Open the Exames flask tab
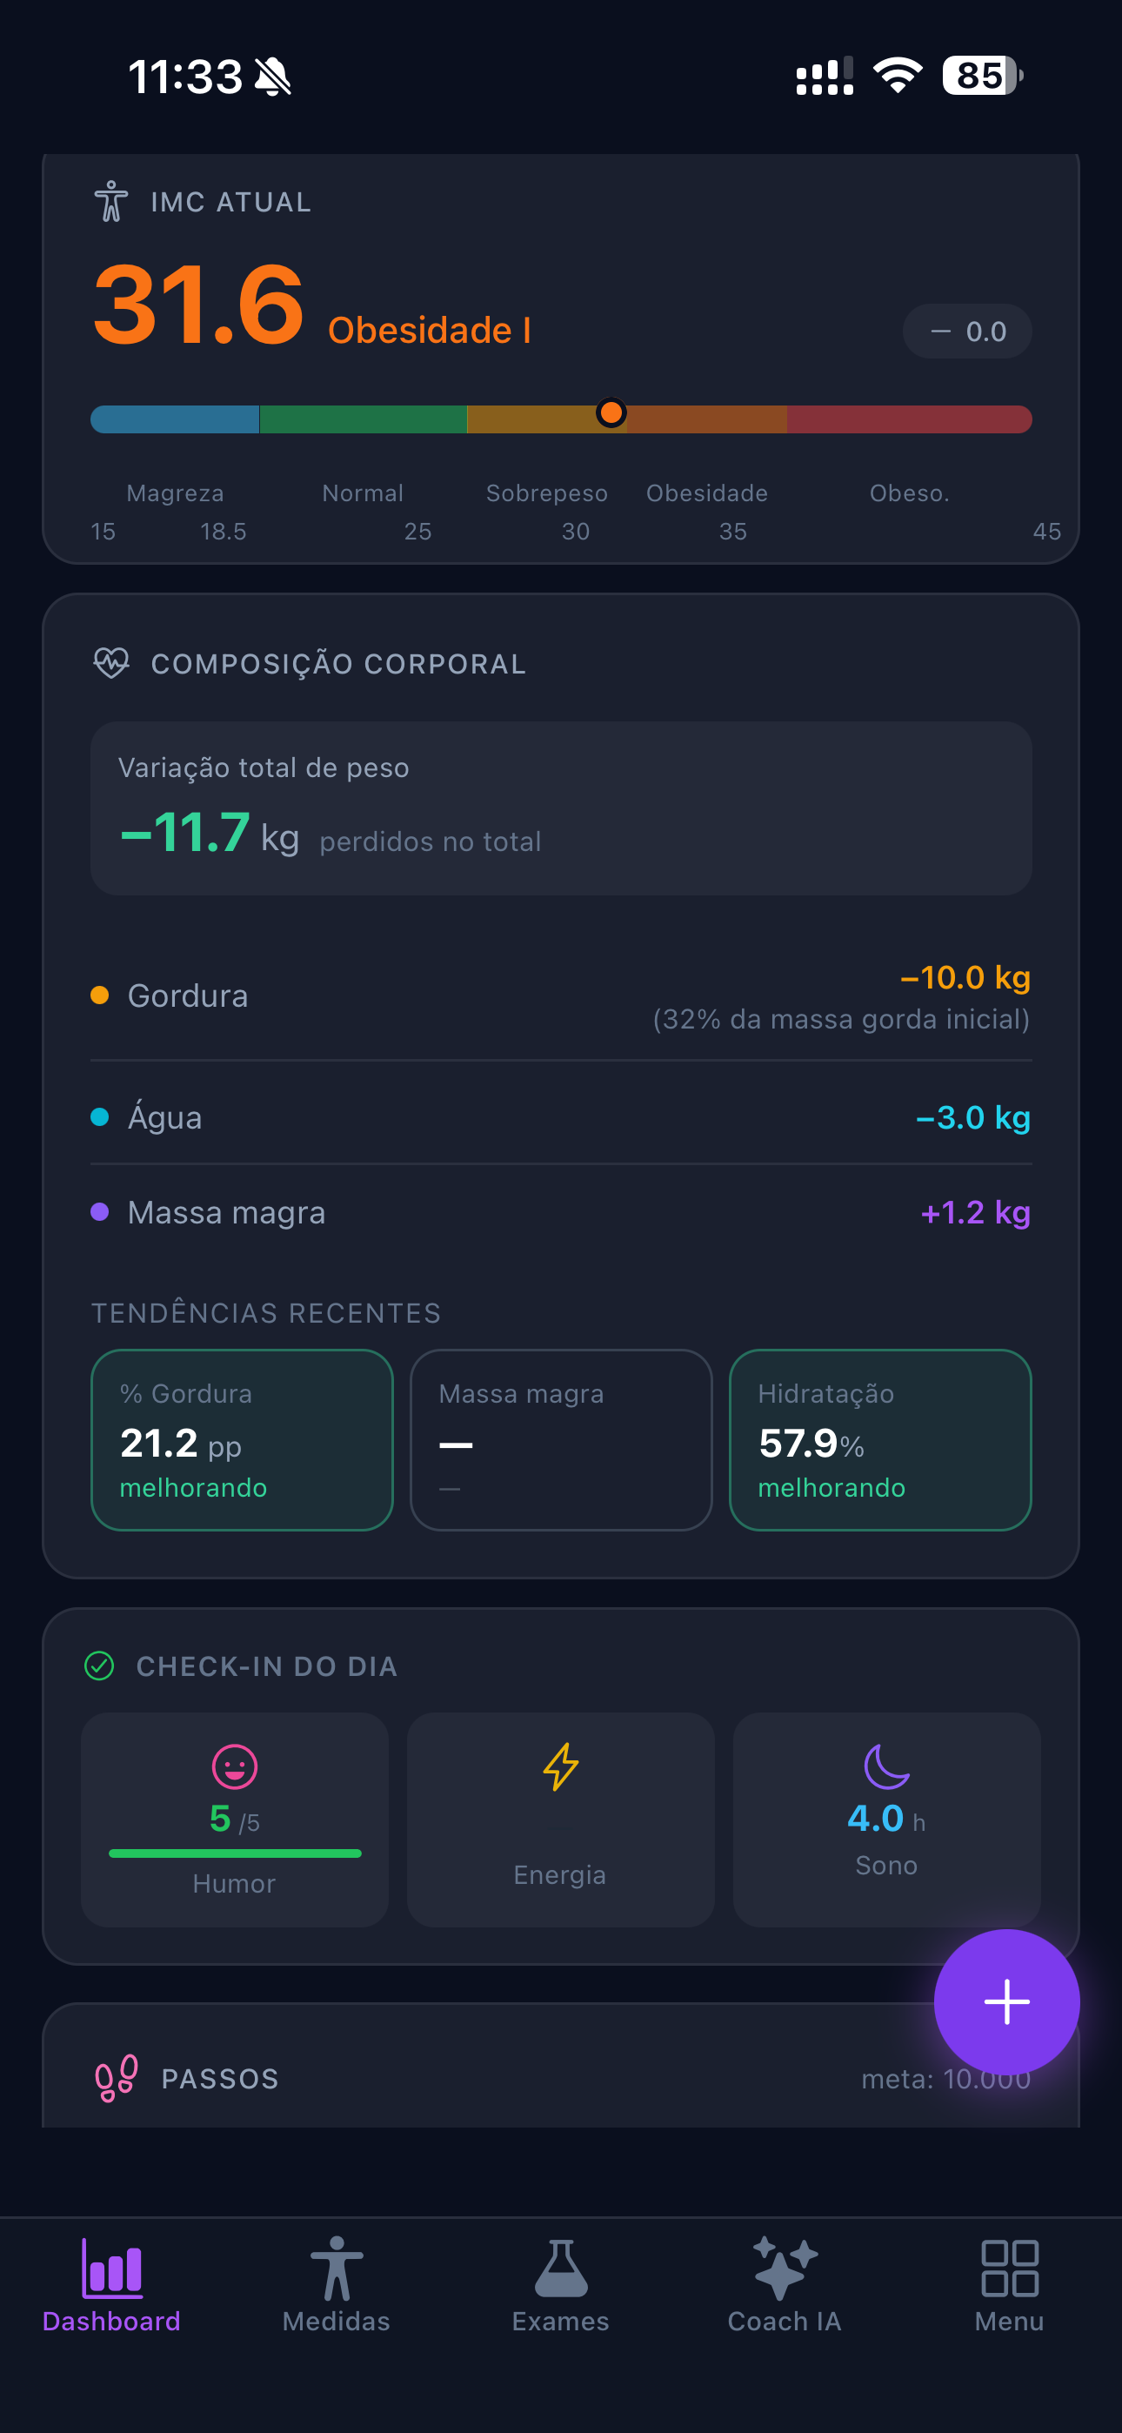Image resolution: width=1122 pixels, height=2433 pixels. [561, 2286]
